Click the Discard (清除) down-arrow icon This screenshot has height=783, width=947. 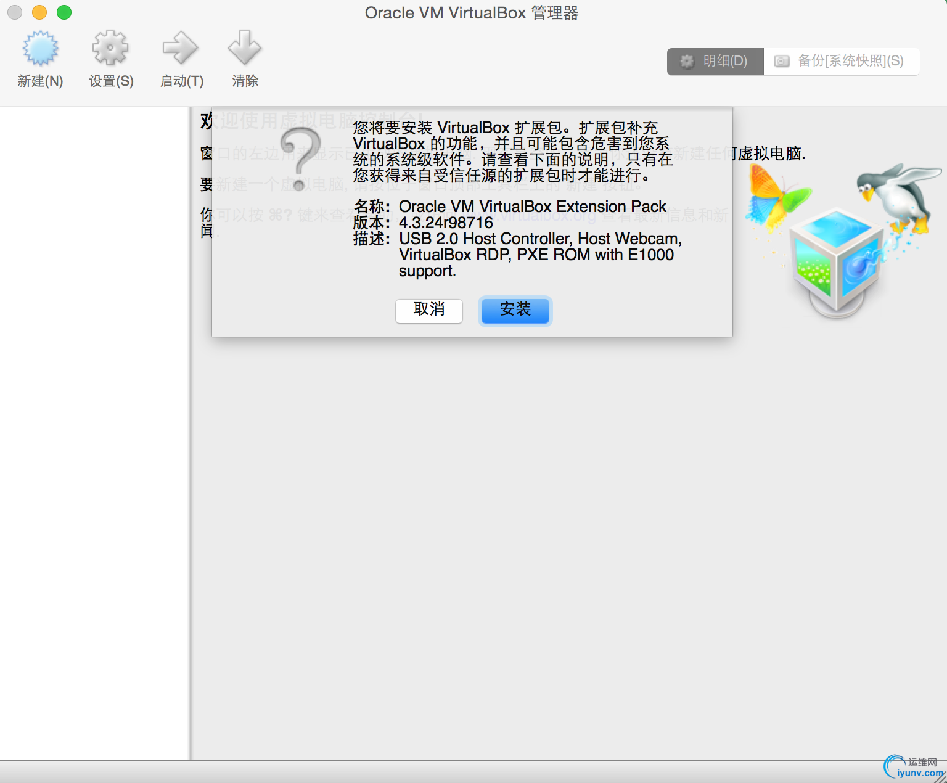point(245,48)
